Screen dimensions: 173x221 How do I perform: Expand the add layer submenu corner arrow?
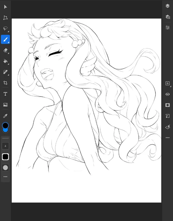click(x=171, y=86)
